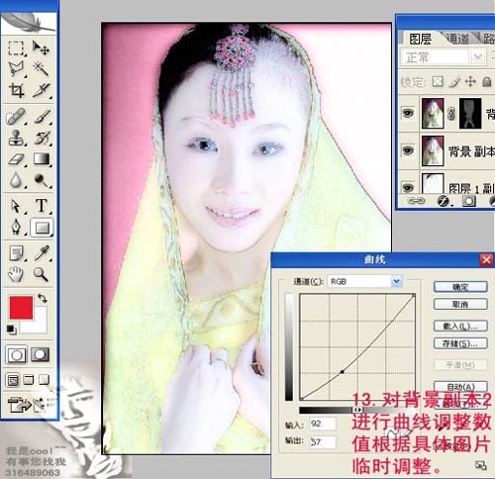Choose standard screen mode

point(13,380)
